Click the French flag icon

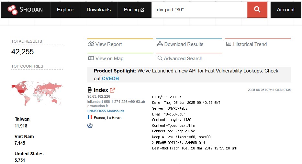pos(90,117)
